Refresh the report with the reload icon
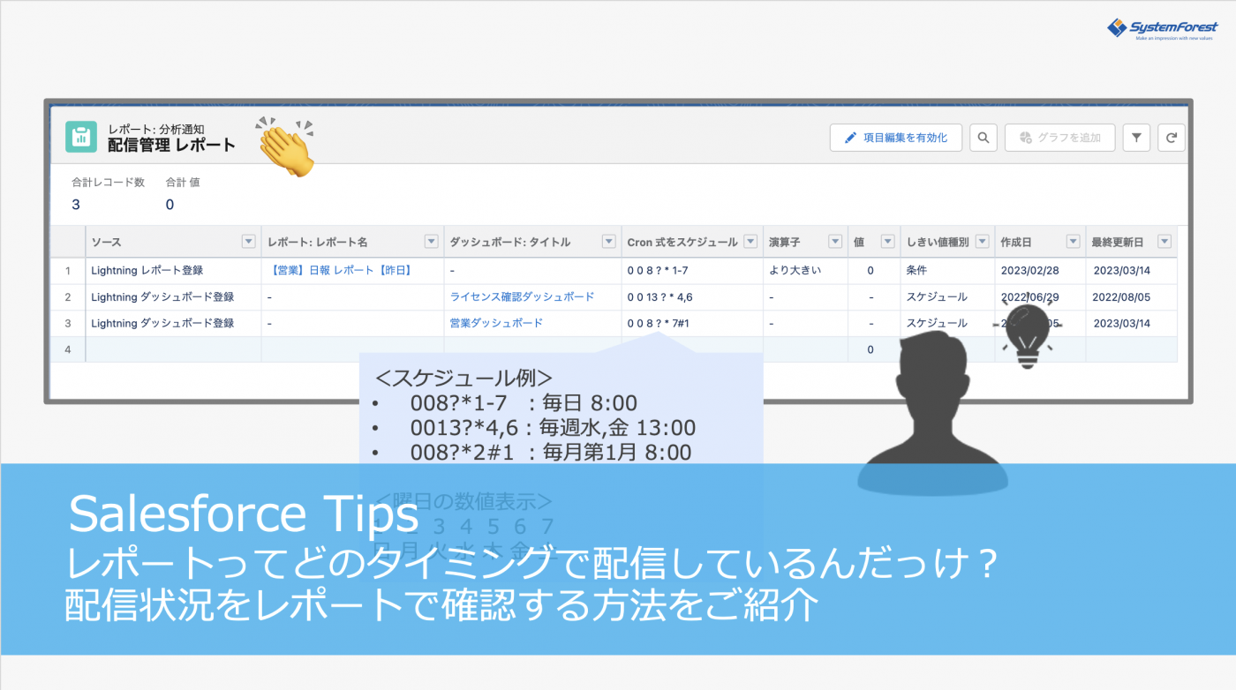The height and width of the screenshot is (690, 1236). (x=1172, y=138)
